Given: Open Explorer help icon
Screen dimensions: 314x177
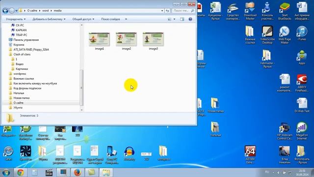Looking at the screenshot, I should click(190, 19).
